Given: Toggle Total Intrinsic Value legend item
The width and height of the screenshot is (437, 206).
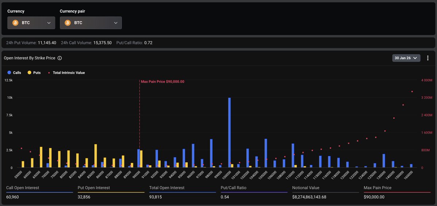Looking at the screenshot, I should tap(69, 73).
